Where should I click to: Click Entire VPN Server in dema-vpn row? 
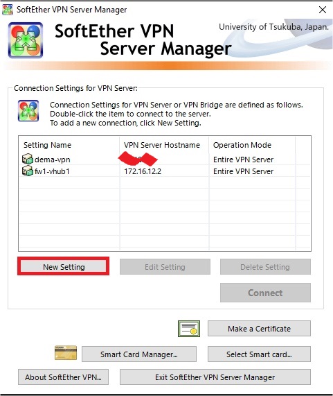(x=243, y=160)
